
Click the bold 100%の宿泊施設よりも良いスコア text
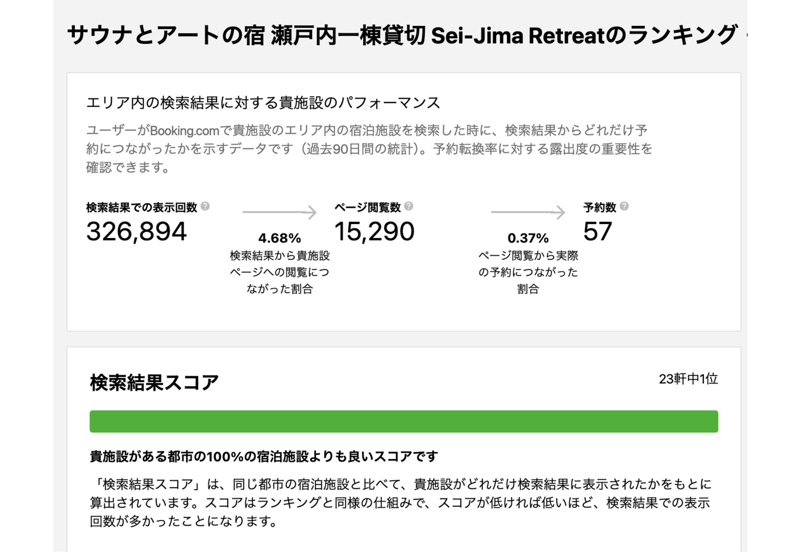264,457
